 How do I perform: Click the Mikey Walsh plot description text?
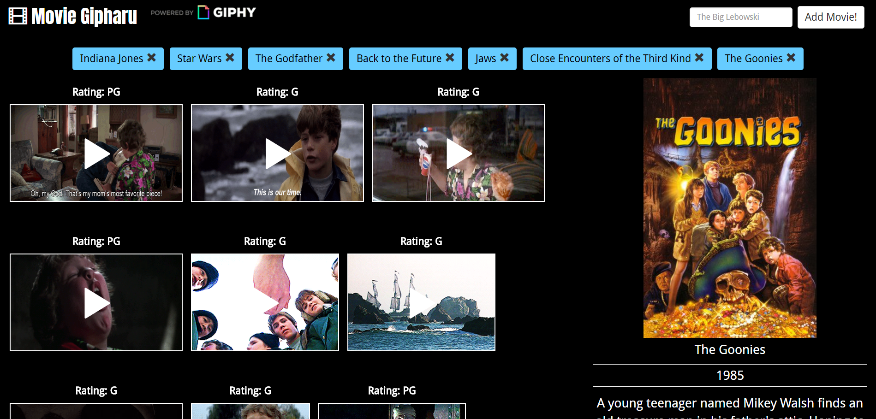tap(730, 407)
